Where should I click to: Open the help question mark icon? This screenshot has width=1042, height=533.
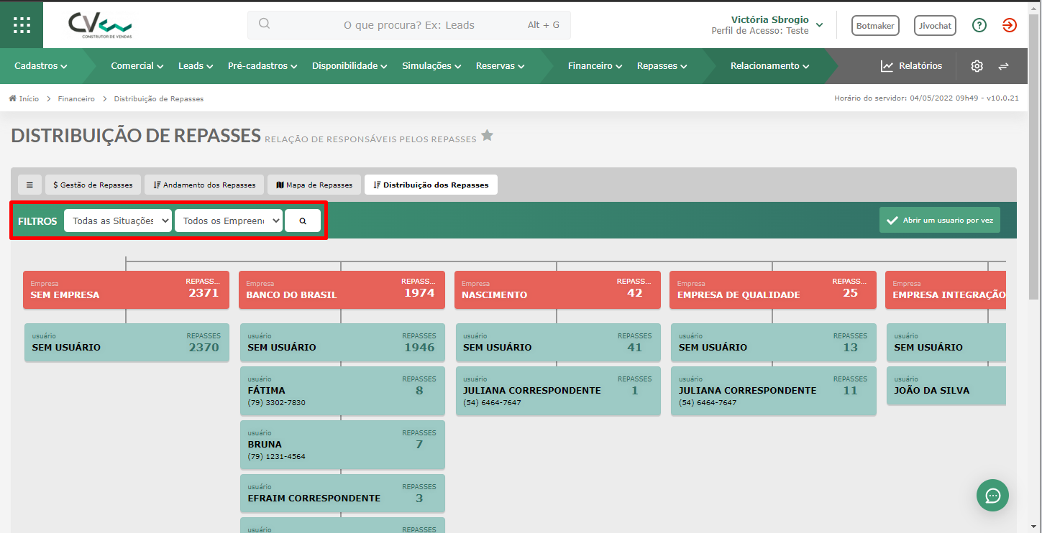[x=979, y=25]
